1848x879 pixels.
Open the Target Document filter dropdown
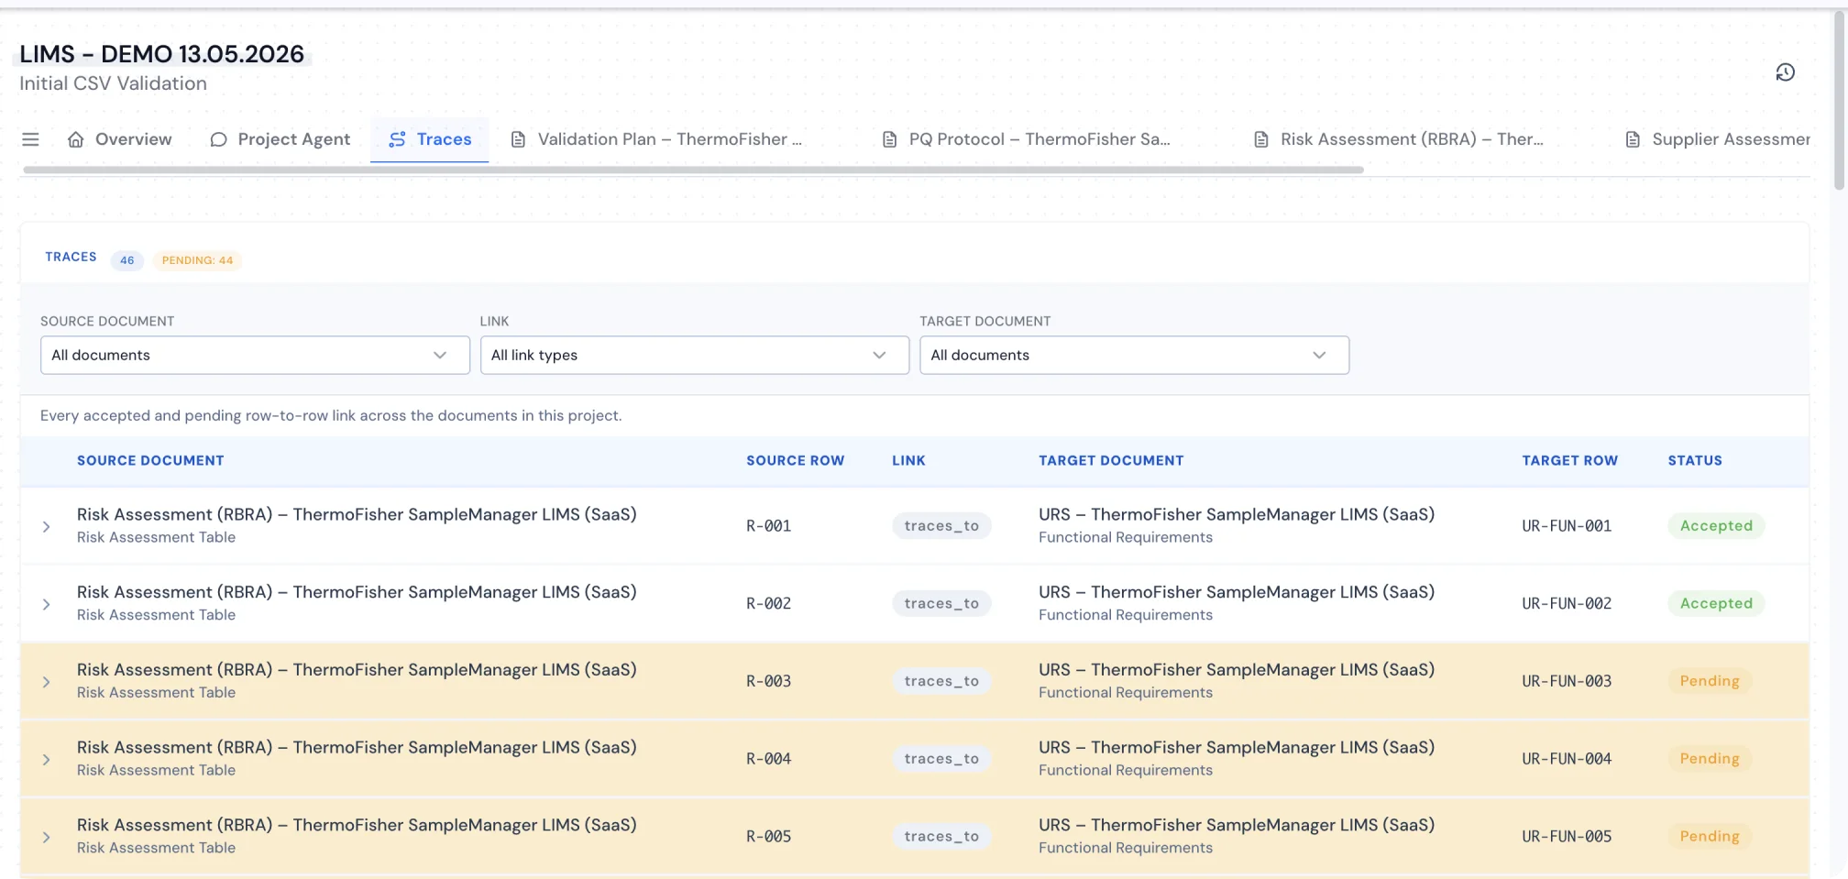1135,355
